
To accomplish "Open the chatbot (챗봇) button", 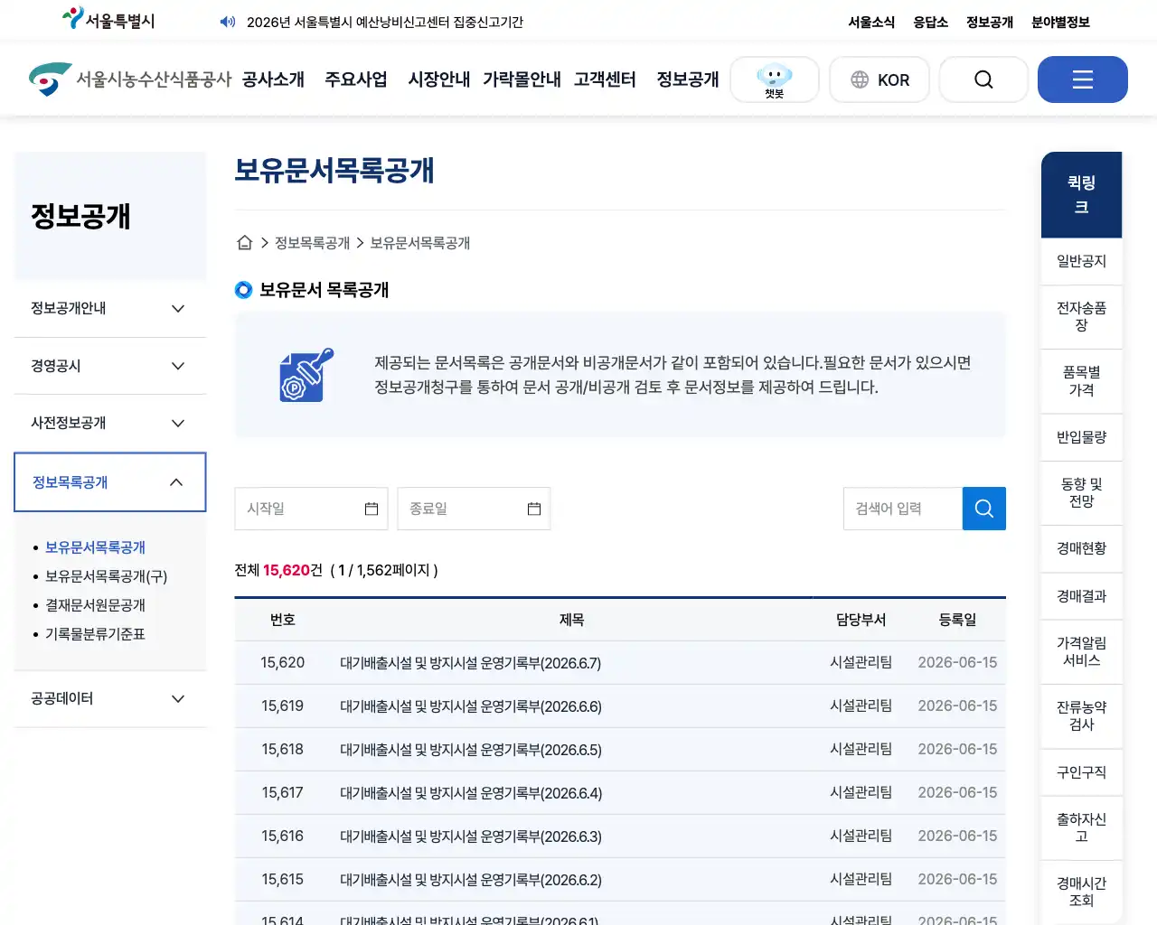I will (x=775, y=79).
